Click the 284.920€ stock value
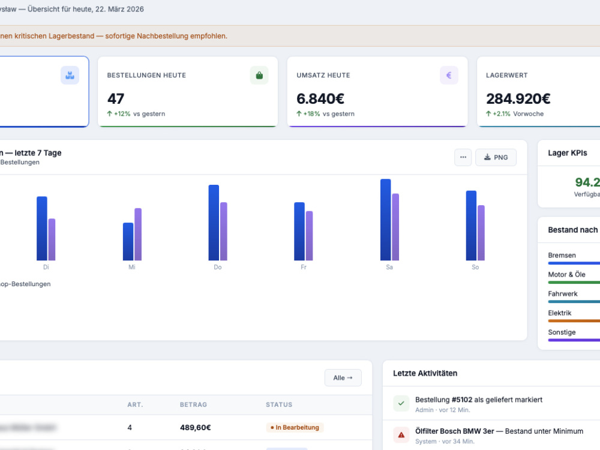Screen dimensions: 600x450 518,99
